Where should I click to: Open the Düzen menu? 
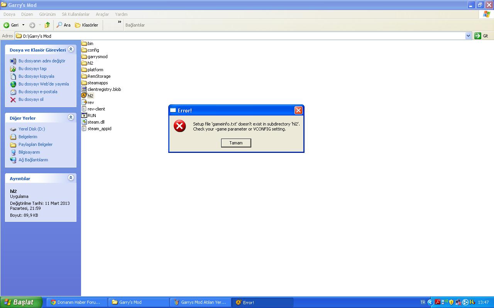pos(27,14)
